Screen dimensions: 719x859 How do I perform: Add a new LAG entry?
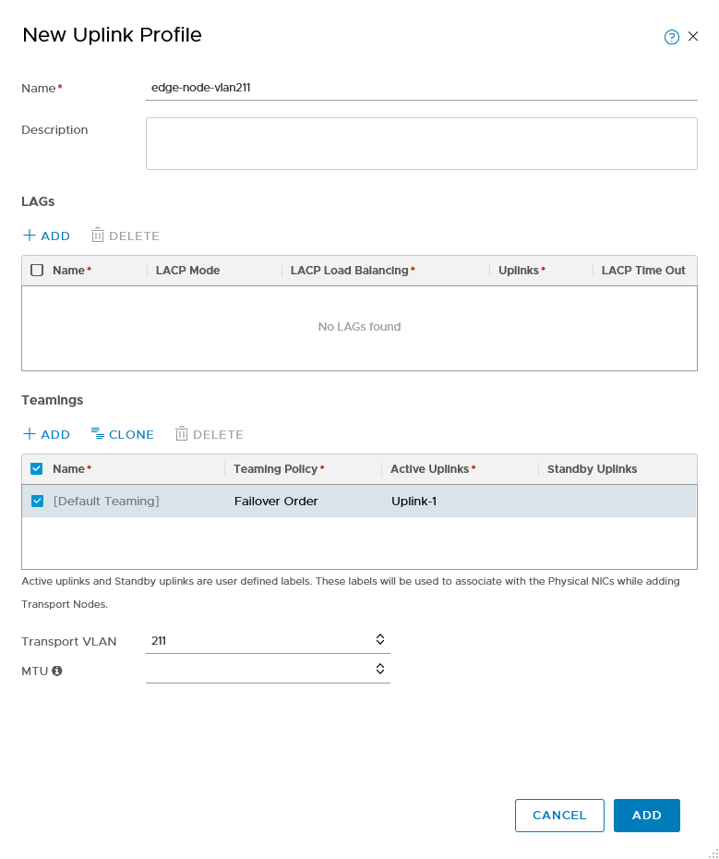(46, 236)
